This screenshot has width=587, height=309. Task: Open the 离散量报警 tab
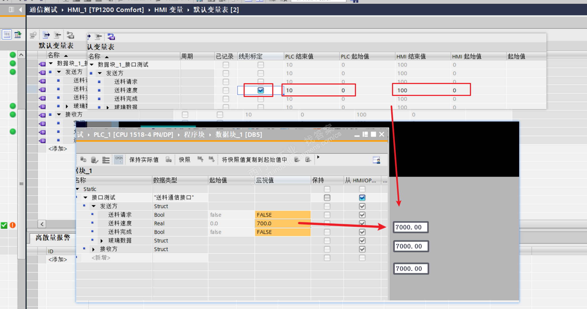[x=52, y=238]
